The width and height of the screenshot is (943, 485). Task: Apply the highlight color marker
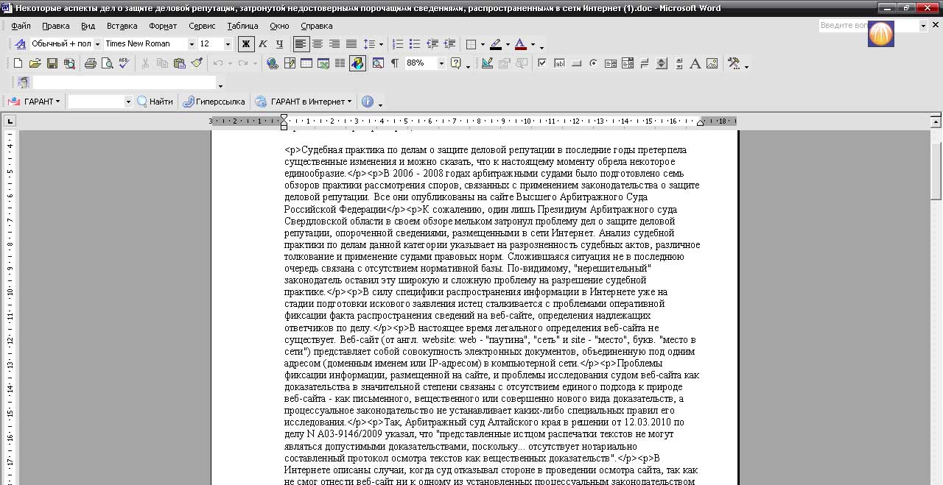(496, 44)
